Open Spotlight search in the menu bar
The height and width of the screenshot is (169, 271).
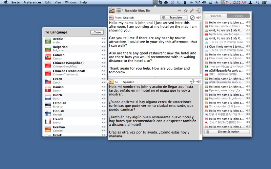pyautogui.click(x=257, y=2)
